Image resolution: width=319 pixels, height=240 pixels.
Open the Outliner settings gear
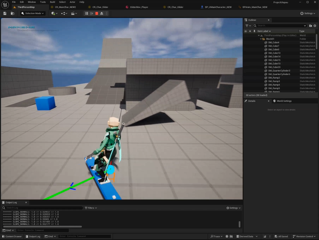click(x=315, y=26)
